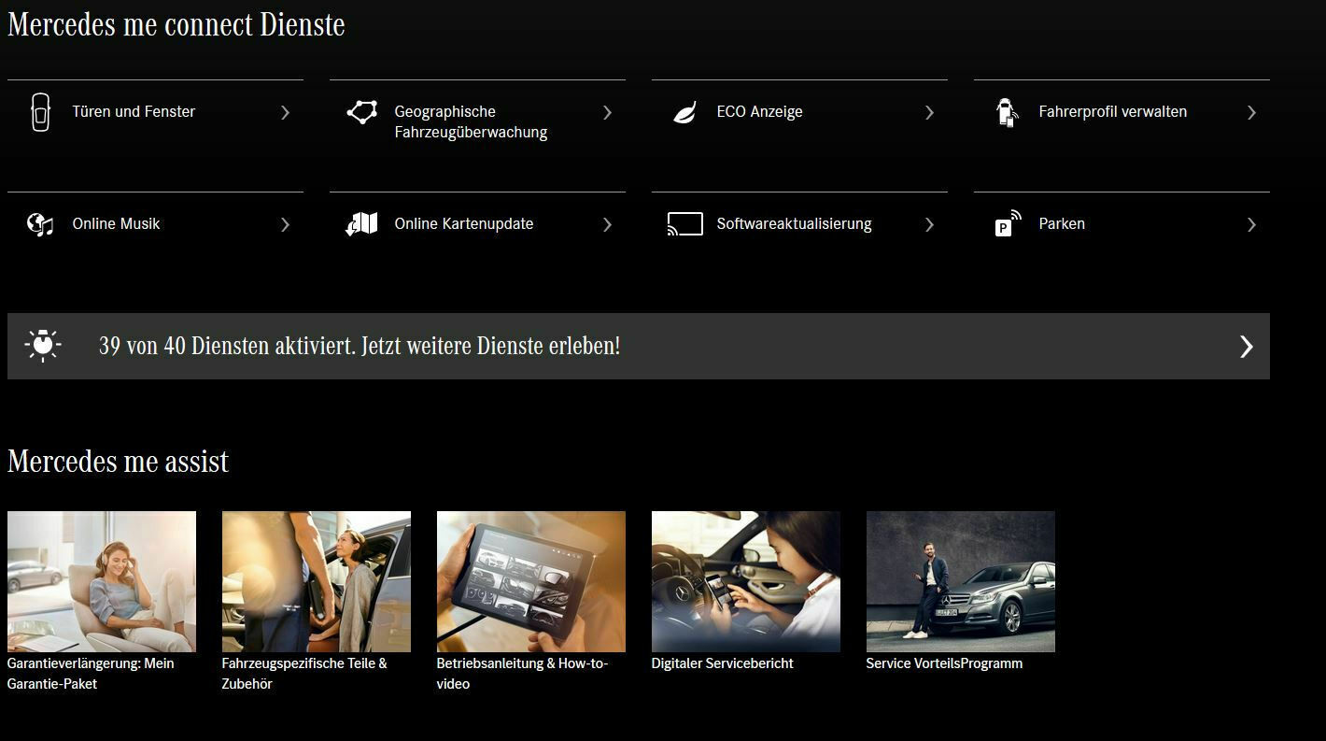Click '39 von 40 Diensten aktiviert' banner text

click(360, 346)
